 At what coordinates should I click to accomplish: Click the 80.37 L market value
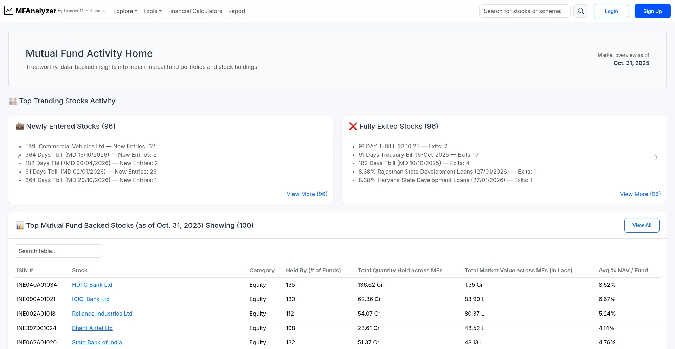point(474,314)
